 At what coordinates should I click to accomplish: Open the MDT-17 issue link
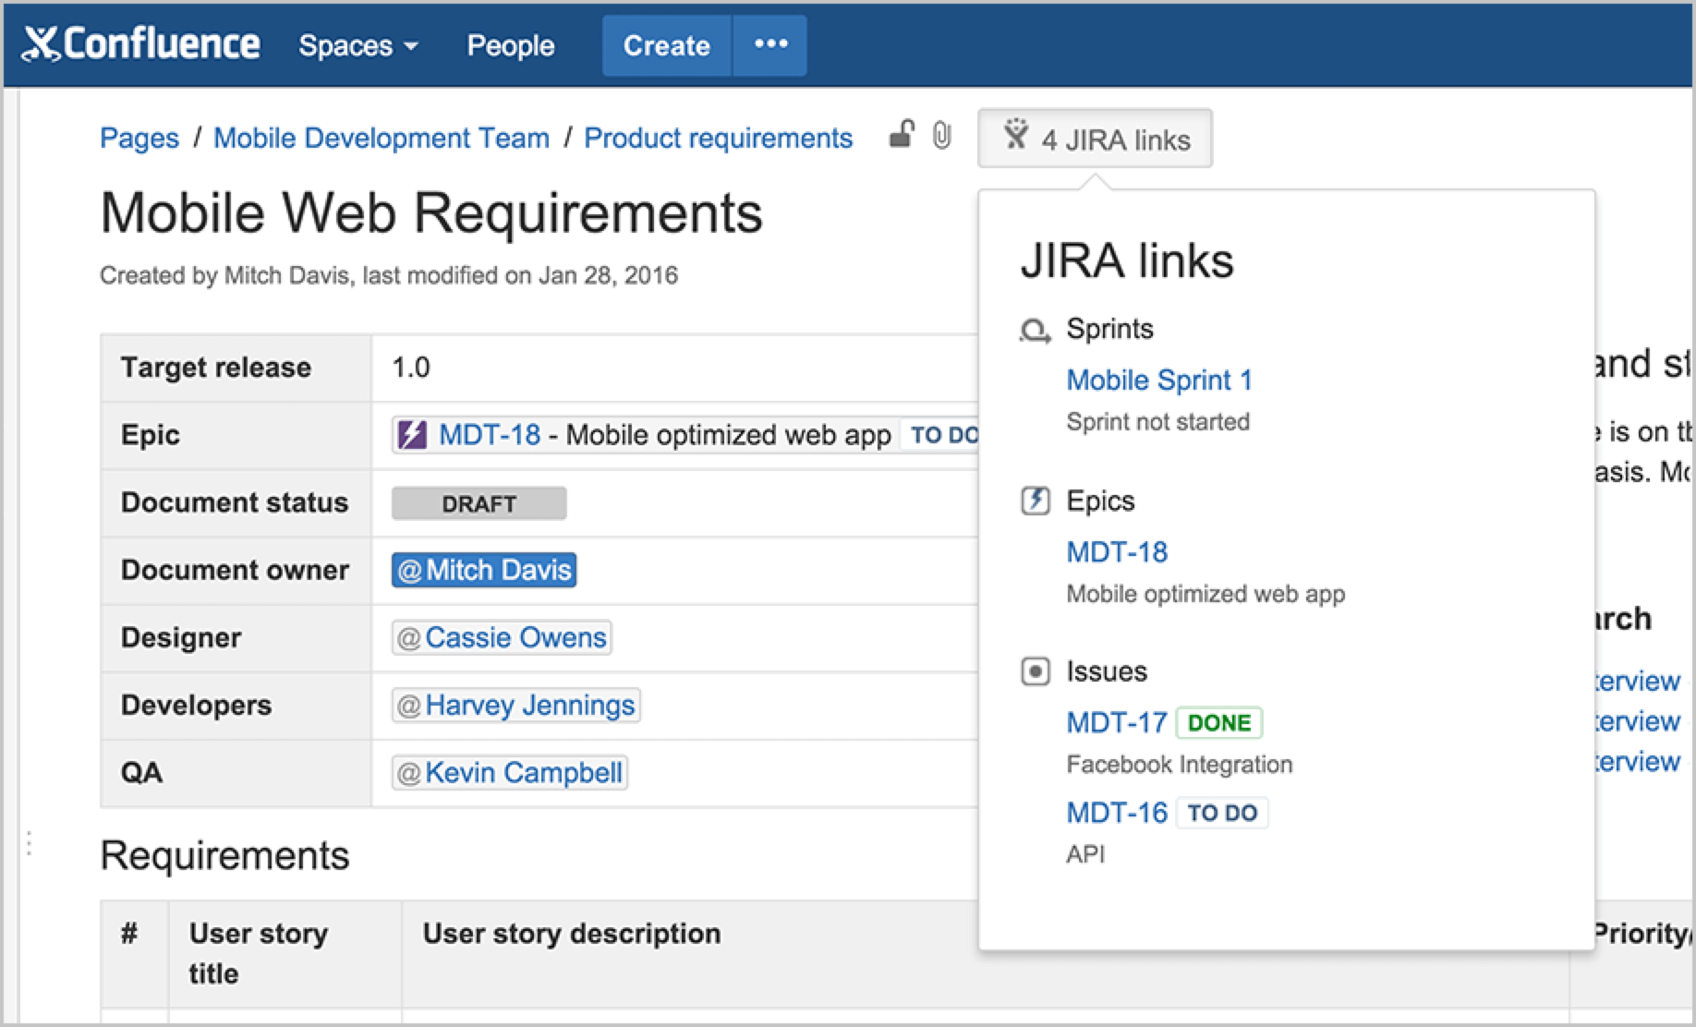1117,722
